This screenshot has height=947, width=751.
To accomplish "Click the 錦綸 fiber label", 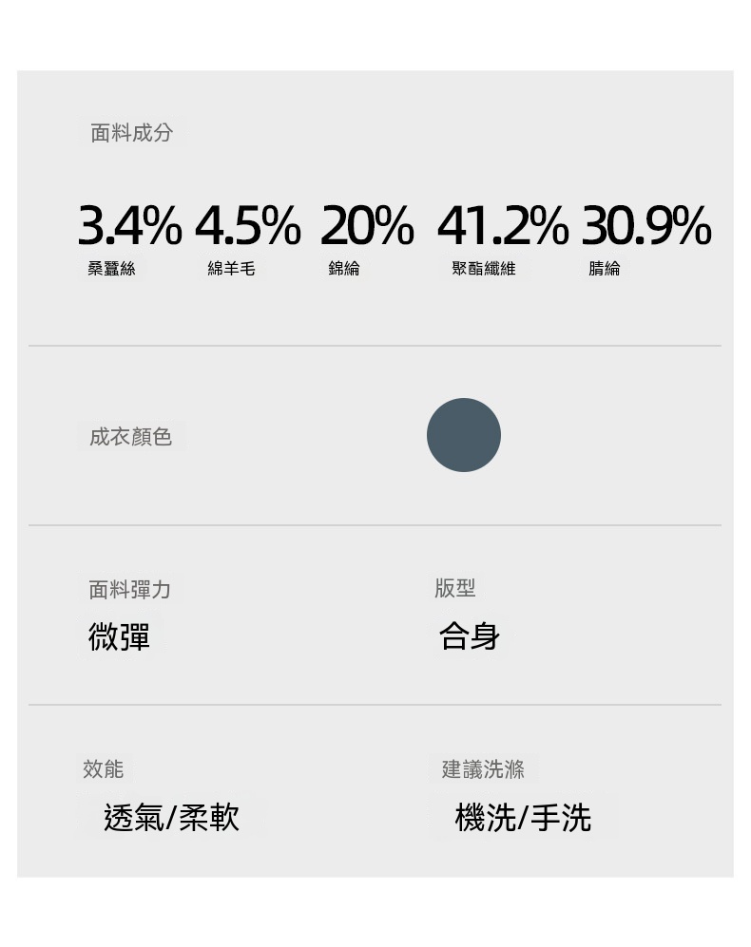I will click(344, 269).
